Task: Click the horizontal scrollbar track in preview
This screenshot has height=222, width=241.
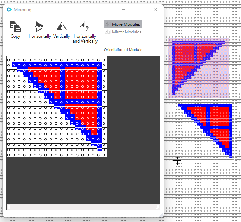Action: tap(83, 207)
